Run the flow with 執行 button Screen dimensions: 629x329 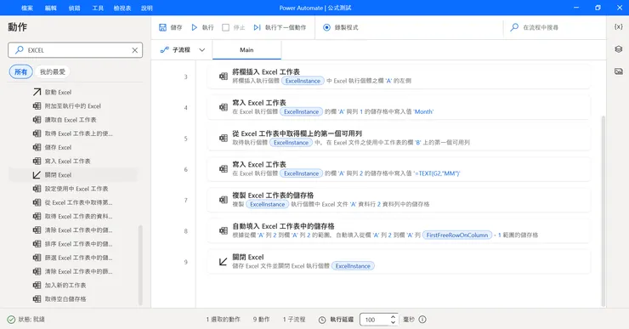(202, 27)
